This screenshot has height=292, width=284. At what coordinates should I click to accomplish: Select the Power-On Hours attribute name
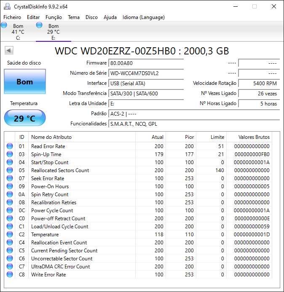[x=50, y=187]
